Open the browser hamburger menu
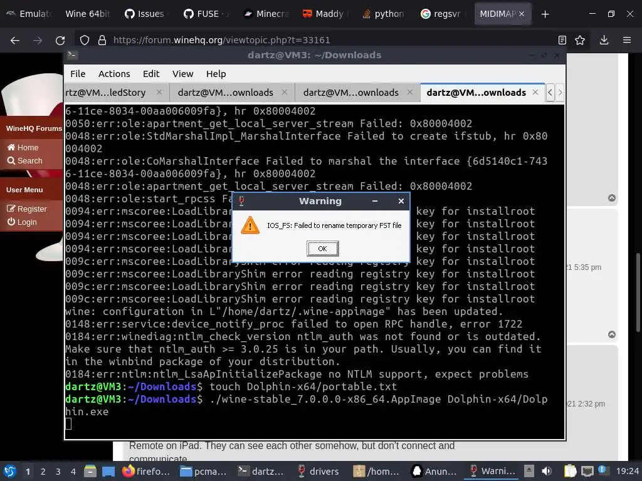This screenshot has width=642, height=481. click(627, 40)
